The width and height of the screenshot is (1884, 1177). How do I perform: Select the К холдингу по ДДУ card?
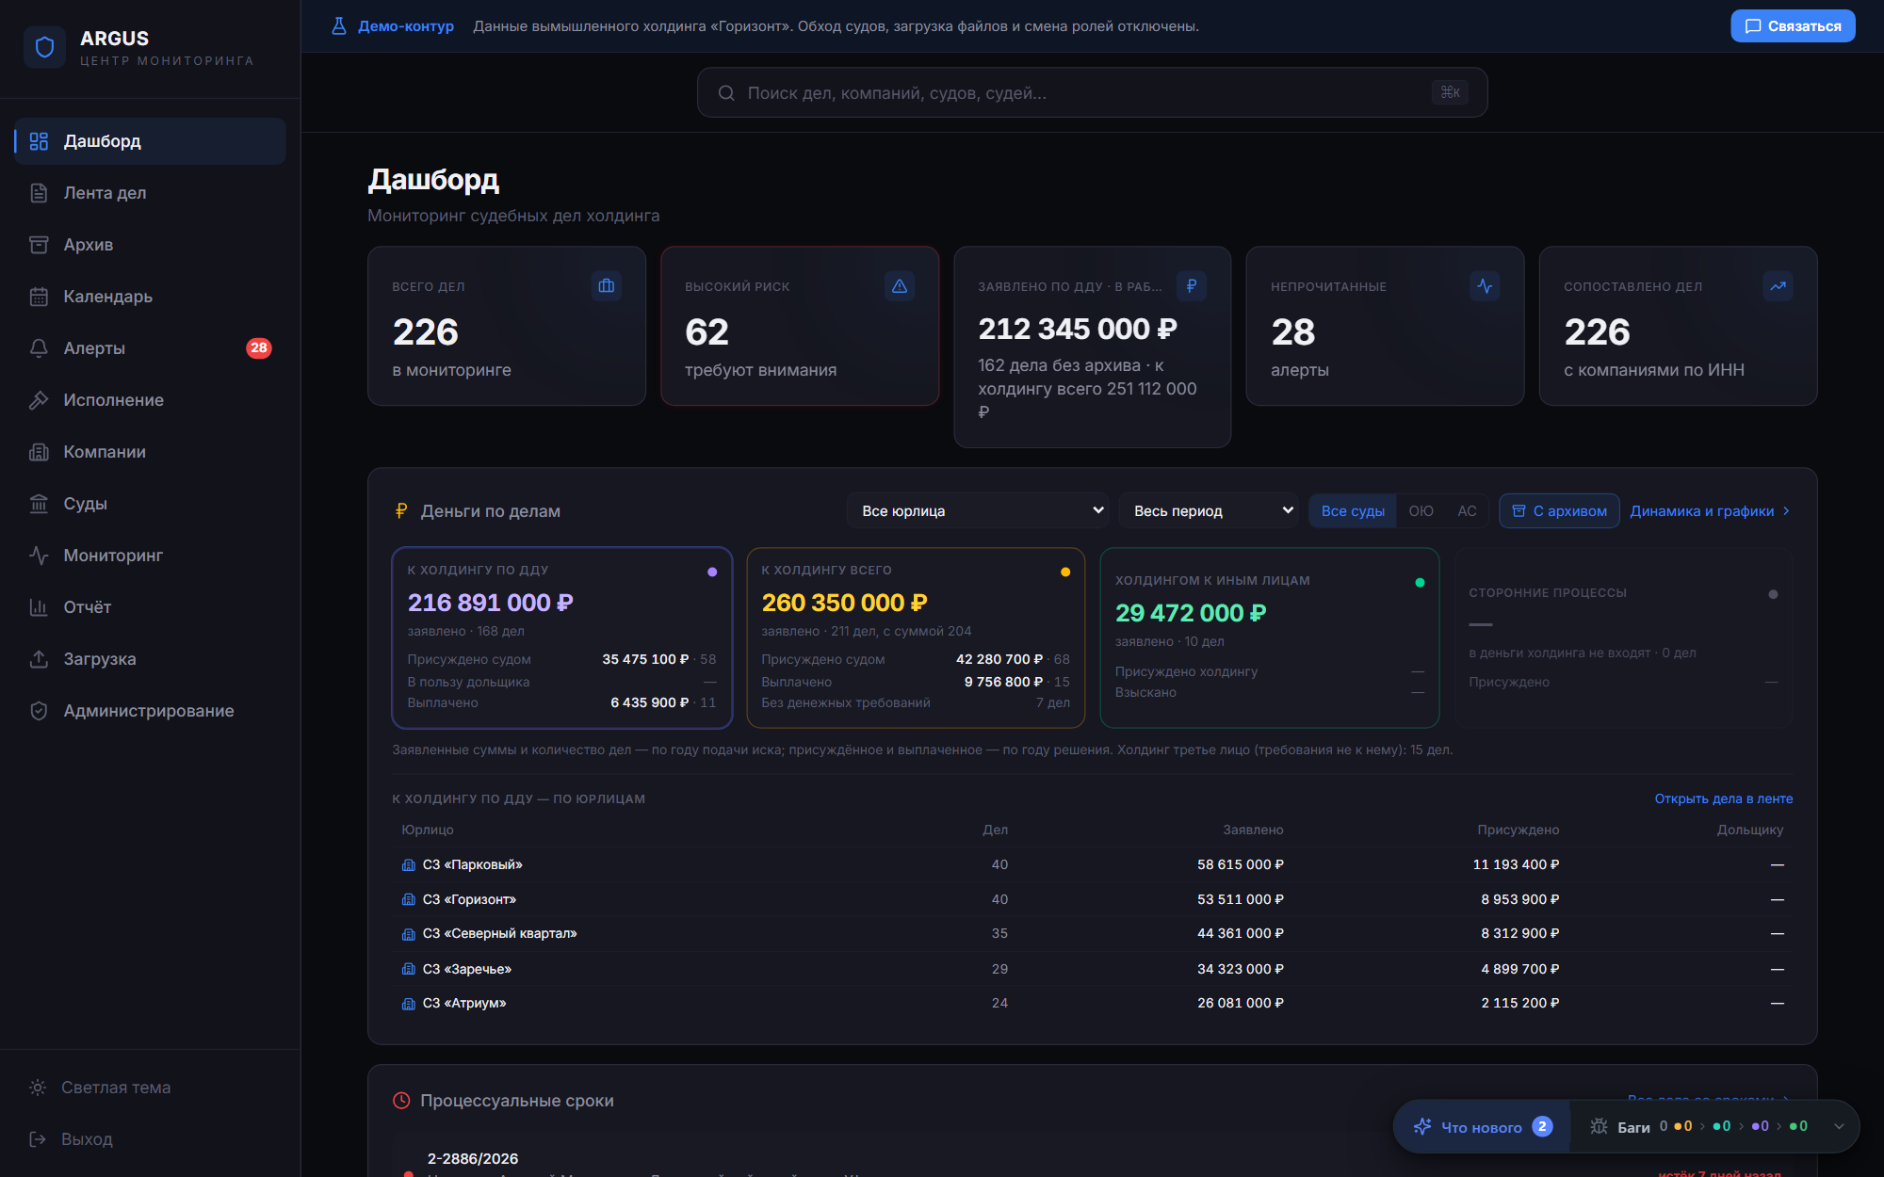[562, 637]
